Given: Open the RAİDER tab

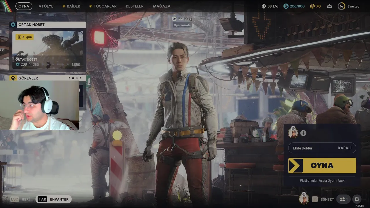Looking at the screenshot, I should [71, 6].
